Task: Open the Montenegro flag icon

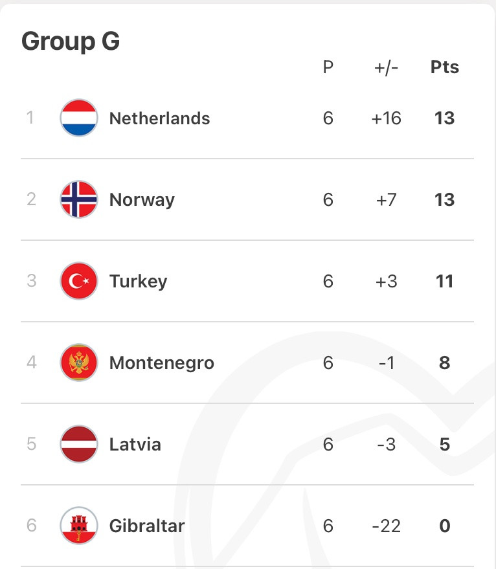Action: (x=79, y=362)
